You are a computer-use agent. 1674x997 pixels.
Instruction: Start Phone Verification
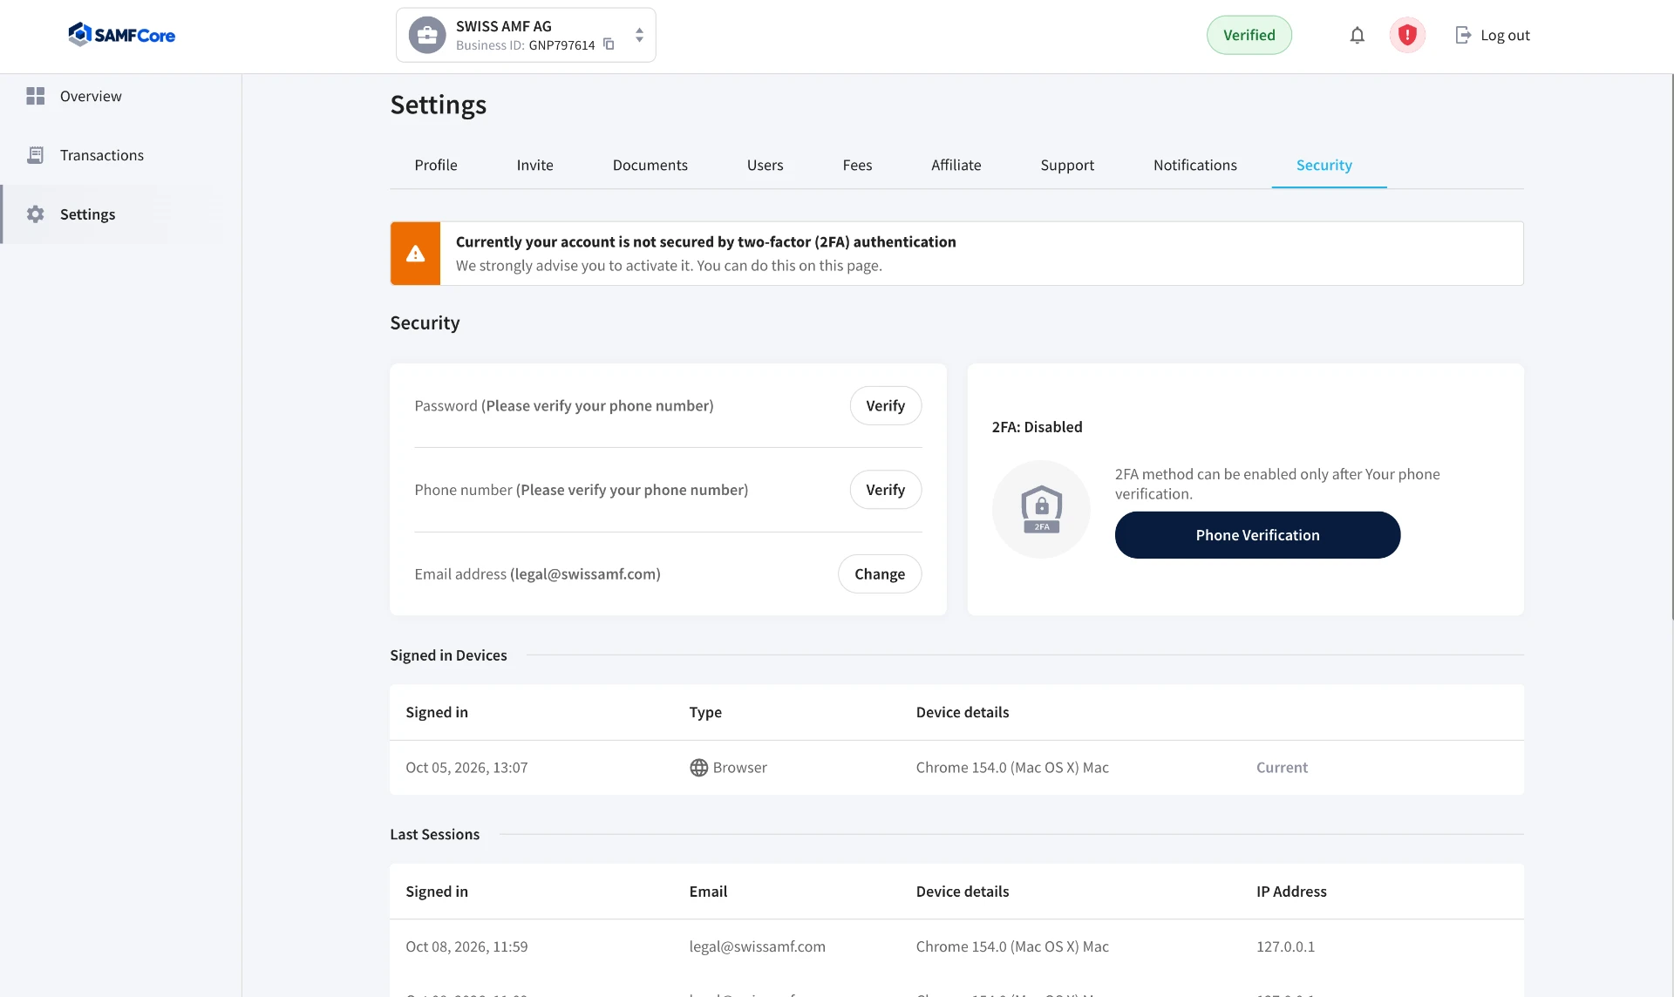[x=1257, y=535]
